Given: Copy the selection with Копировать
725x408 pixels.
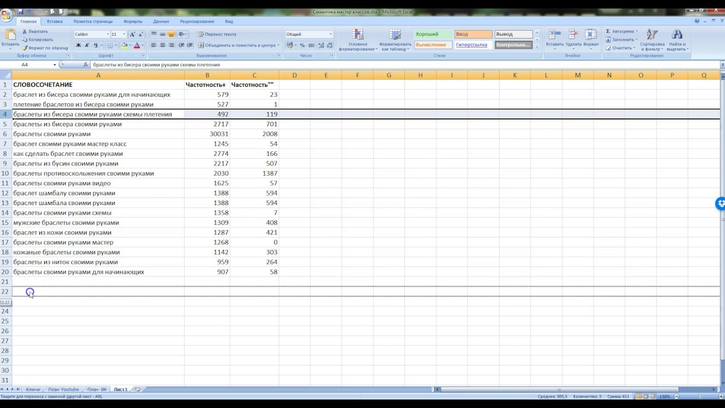Looking at the screenshot, I should 37,40.
